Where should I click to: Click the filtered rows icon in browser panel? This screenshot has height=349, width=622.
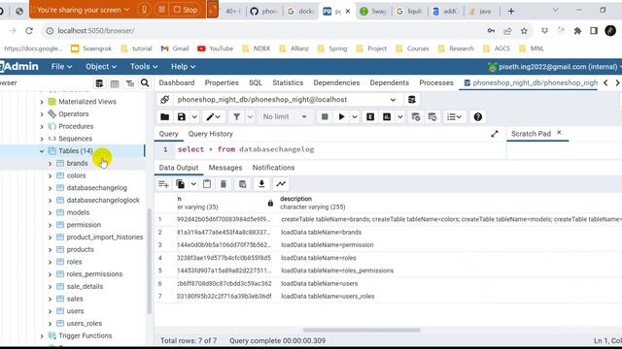(x=129, y=83)
